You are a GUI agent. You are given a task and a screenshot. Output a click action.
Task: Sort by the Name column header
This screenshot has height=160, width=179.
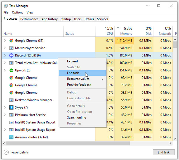[33, 31]
